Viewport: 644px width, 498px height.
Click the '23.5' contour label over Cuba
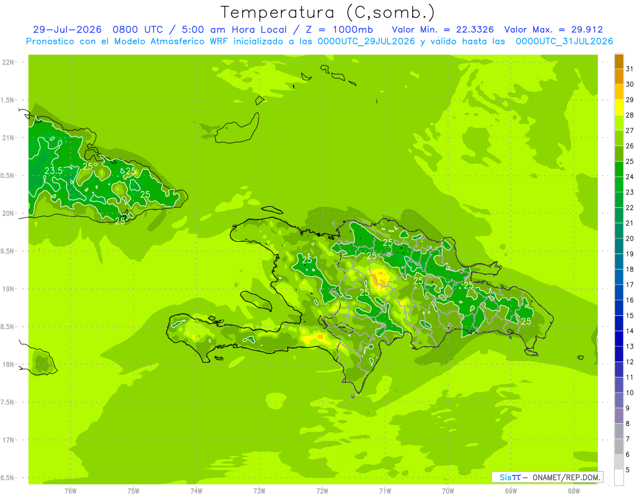(x=54, y=171)
